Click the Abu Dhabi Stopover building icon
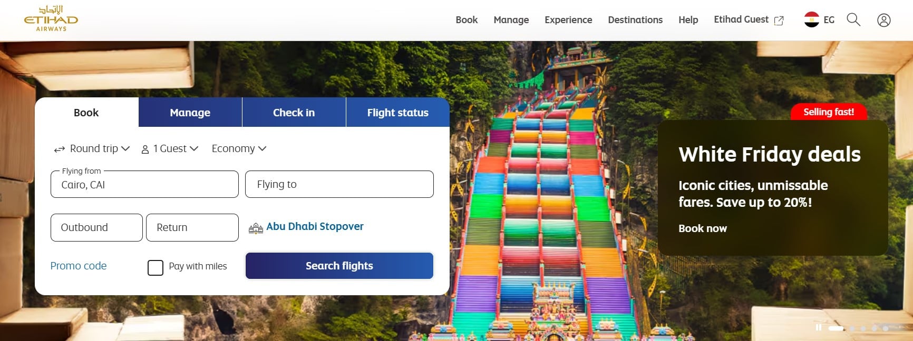The height and width of the screenshot is (341, 913). tap(256, 228)
